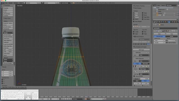The width and height of the screenshot is (179, 101).
Task: Open the Object properties tab icon
Action: click(x=165, y=22)
